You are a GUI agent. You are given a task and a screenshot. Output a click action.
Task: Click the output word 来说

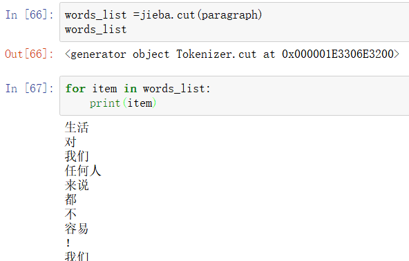77,185
